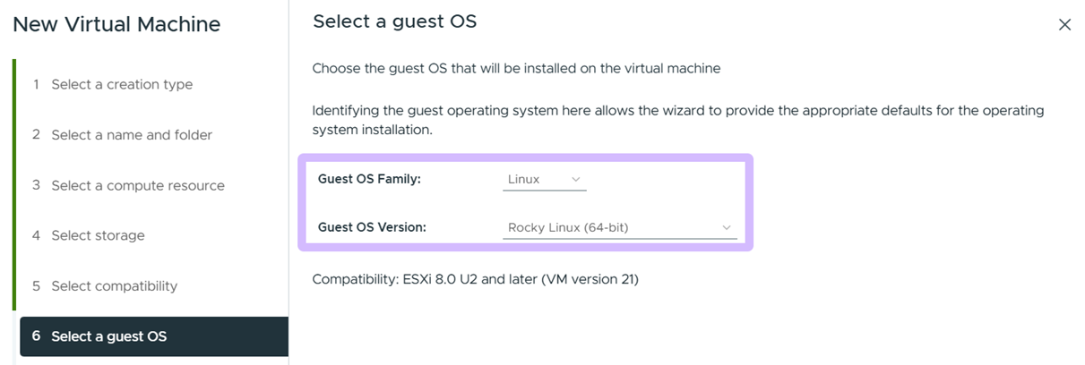Click the Select a guest OS heading
The height and width of the screenshot is (365, 1085).
pos(394,21)
